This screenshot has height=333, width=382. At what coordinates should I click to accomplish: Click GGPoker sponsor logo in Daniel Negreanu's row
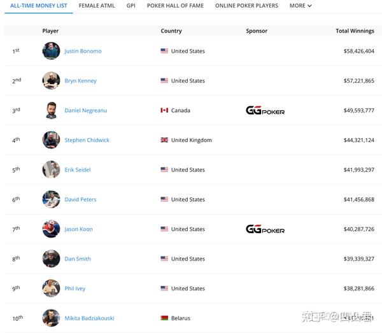click(x=265, y=111)
